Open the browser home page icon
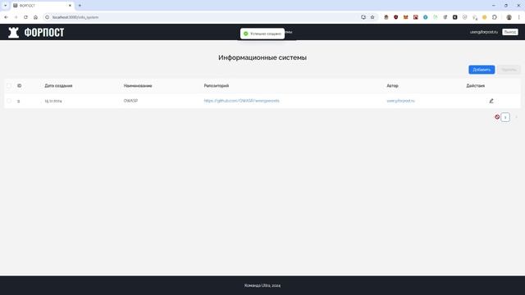Screen dimensions: 525x295 coord(35,17)
